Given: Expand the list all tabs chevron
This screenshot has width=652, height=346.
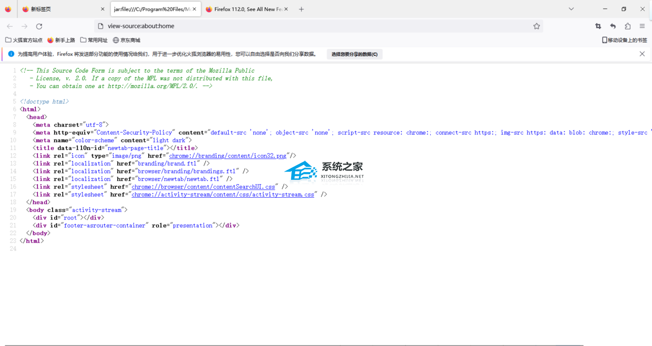Looking at the screenshot, I should click(571, 9).
